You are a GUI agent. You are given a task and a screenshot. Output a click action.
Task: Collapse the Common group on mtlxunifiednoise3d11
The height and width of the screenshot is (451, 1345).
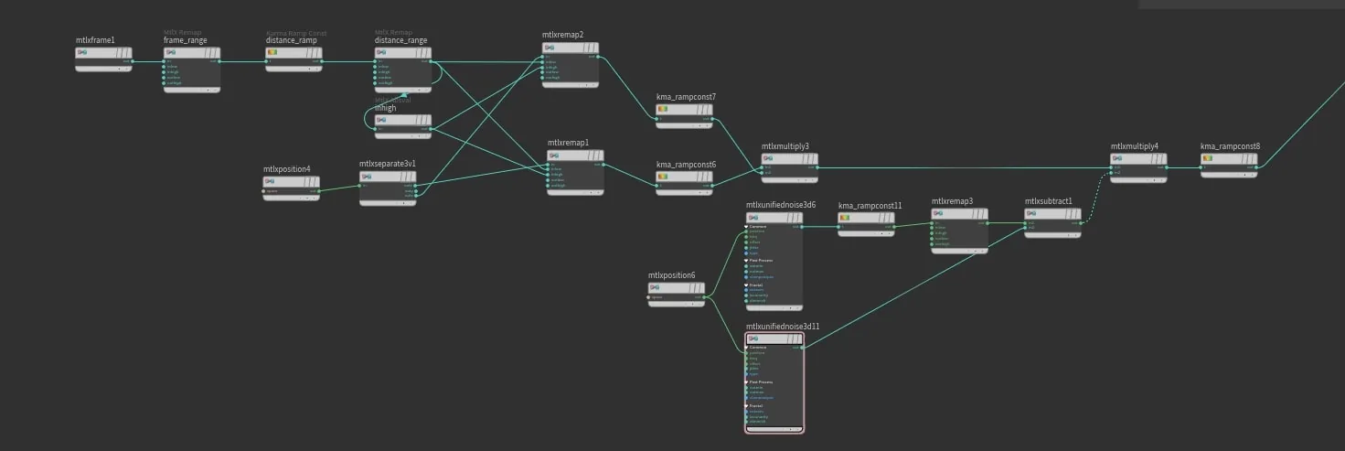coord(747,347)
